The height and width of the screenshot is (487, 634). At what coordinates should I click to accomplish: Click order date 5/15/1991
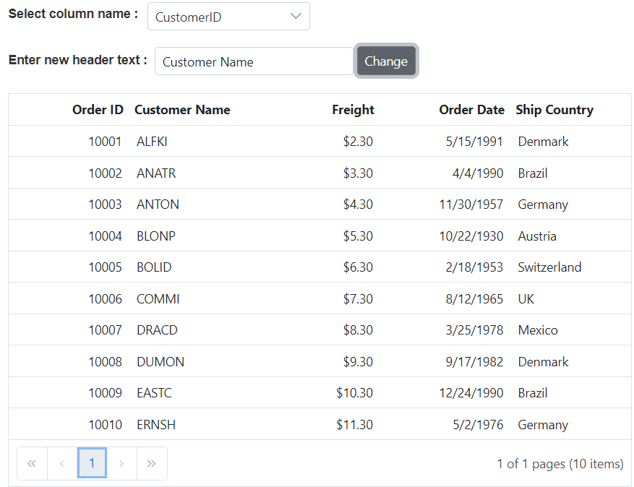[474, 142]
